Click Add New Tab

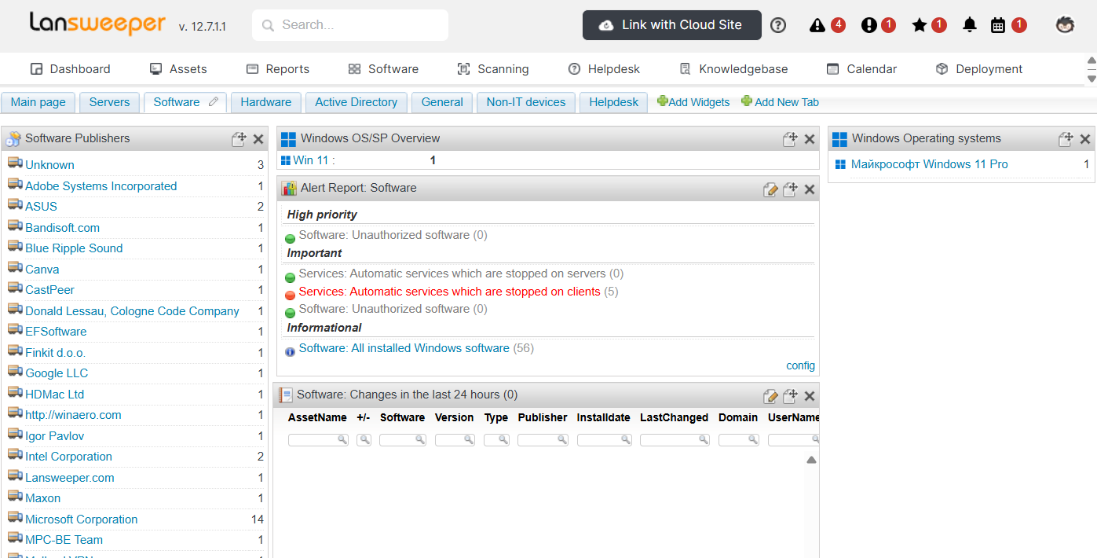click(780, 102)
